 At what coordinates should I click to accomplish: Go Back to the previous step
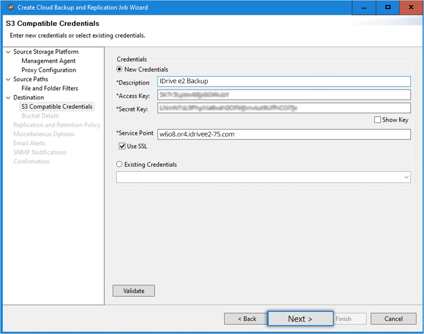tap(247, 319)
